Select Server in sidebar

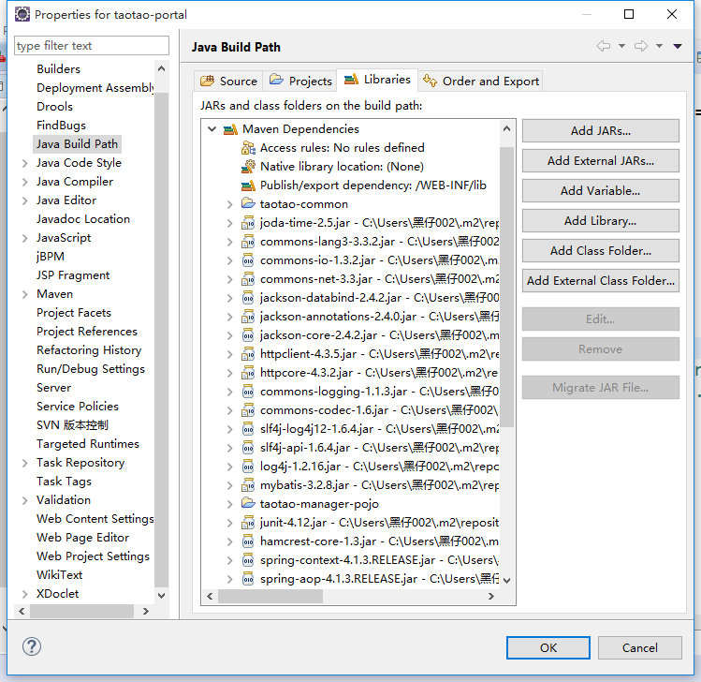pos(53,388)
